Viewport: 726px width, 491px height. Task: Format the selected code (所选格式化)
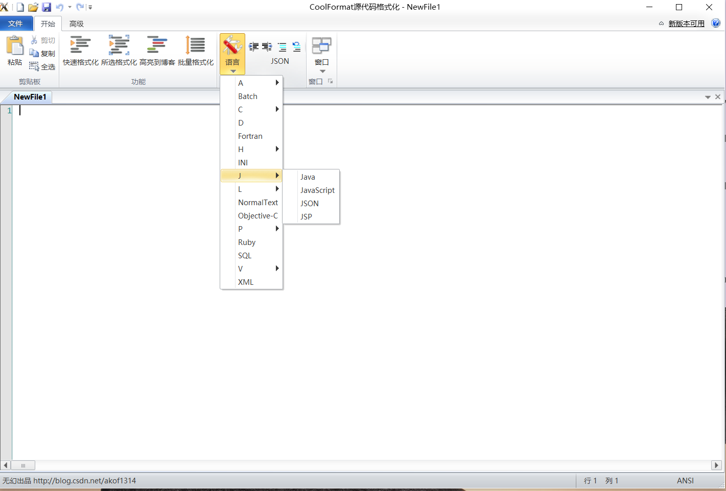pyautogui.click(x=119, y=51)
